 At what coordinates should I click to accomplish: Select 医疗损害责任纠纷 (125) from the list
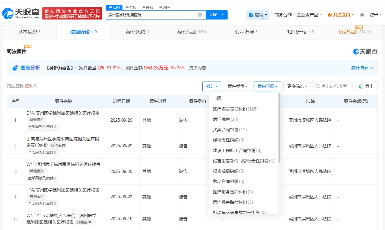click(x=235, y=109)
